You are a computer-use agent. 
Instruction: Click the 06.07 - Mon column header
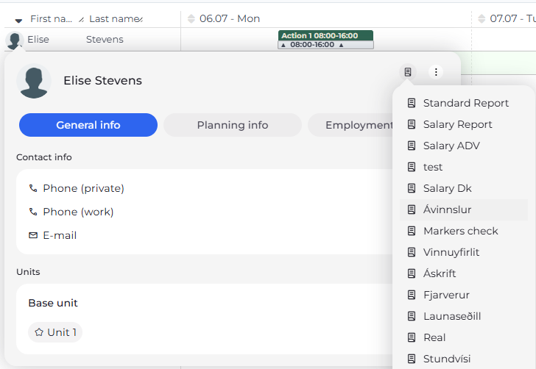tap(230, 19)
